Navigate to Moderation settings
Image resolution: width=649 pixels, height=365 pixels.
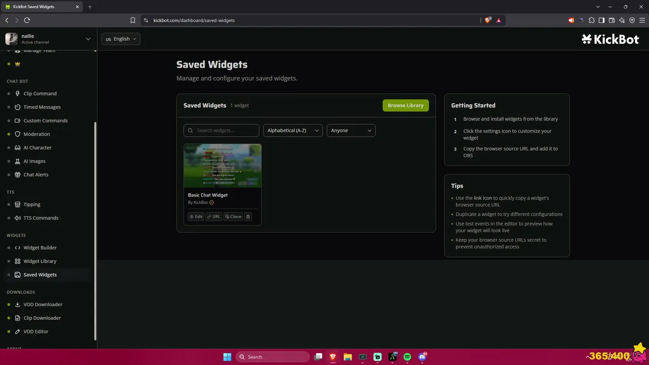click(x=37, y=134)
